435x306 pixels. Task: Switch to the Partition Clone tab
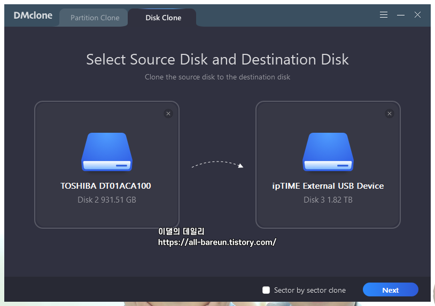(95, 18)
